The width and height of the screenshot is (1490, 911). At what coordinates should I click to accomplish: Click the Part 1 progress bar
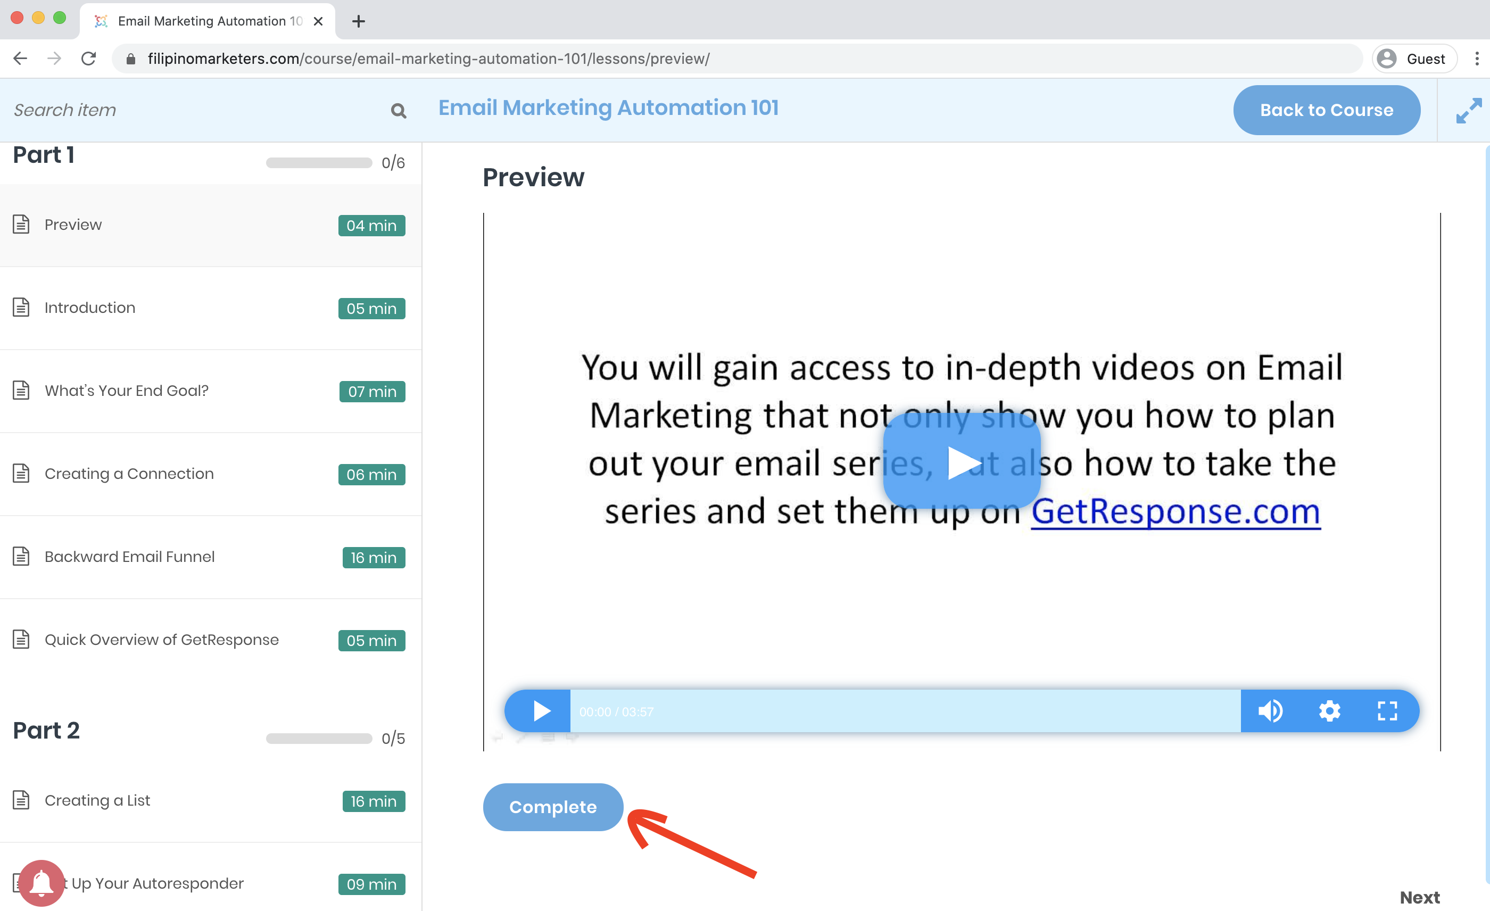[319, 163]
